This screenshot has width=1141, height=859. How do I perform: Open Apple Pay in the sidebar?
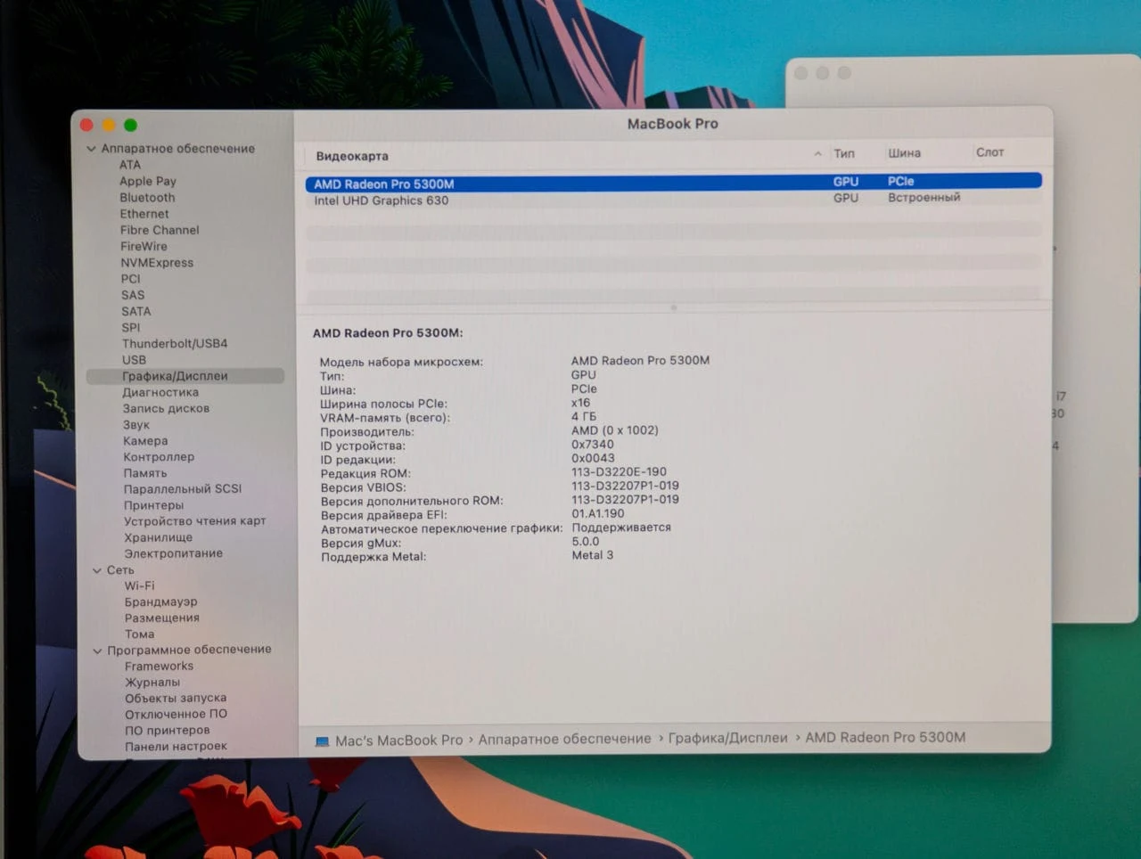(148, 181)
